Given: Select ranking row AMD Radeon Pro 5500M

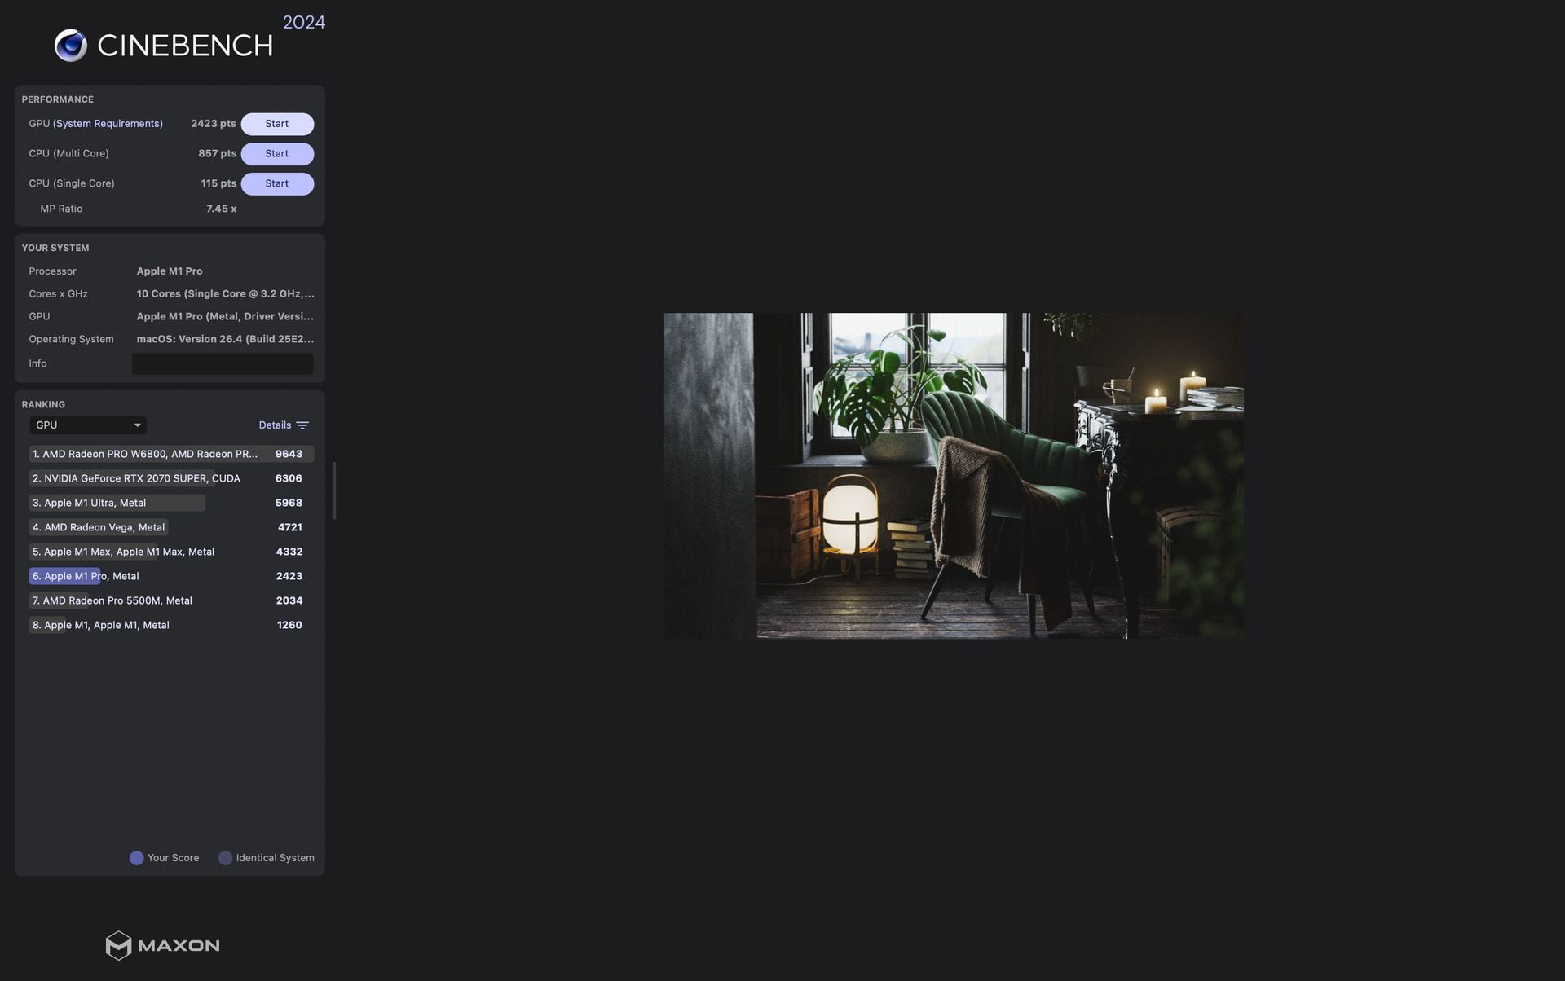Looking at the screenshot, I should pyautogui.click(x=171, y=600).
